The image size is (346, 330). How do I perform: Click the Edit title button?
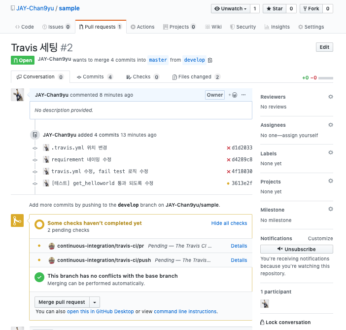tap(324, 47)
